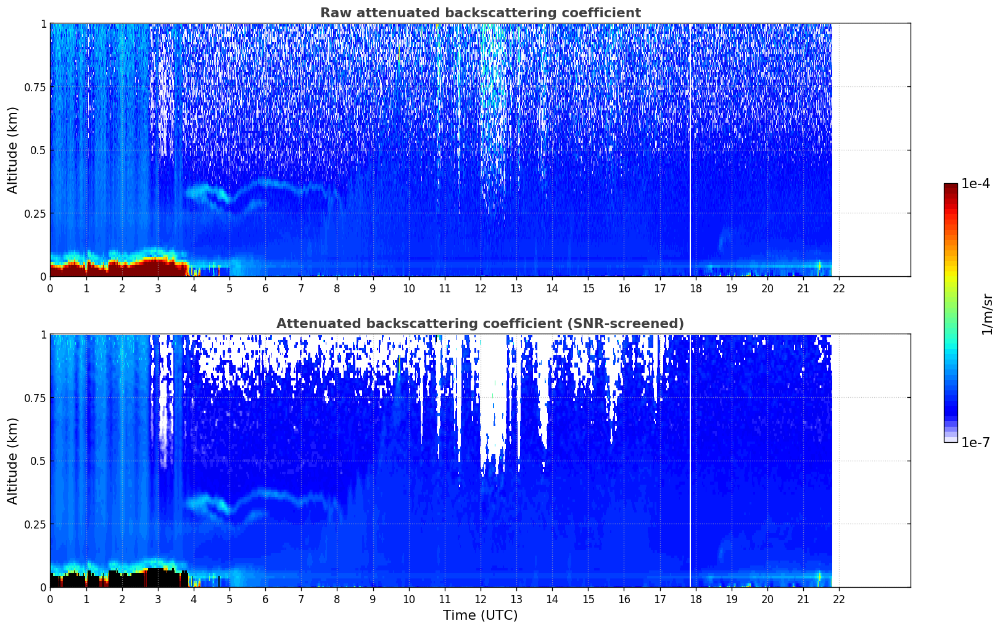Click the 'Raw attenuated backscattering coefficient' title

tap(480, 13)
